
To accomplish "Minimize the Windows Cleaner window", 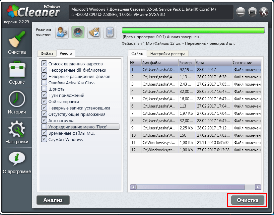I will [240, 12].
